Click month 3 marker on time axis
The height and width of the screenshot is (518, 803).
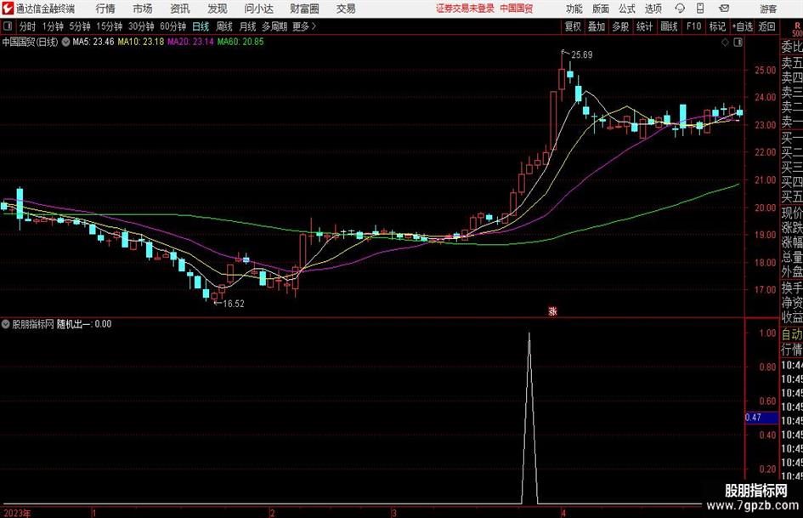[x=393, y=513]
